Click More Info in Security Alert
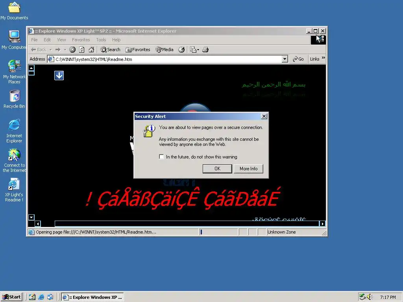The height and width of the screenshot is (302, 403). 249,169
